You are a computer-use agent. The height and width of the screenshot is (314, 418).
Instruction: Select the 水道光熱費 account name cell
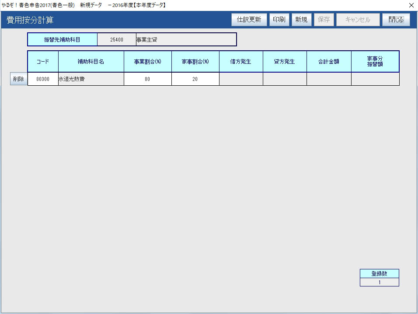91,79
